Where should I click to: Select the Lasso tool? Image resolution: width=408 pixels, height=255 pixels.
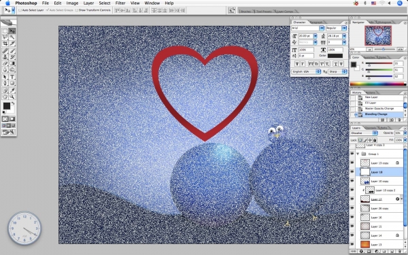click(x=5, y=37)
